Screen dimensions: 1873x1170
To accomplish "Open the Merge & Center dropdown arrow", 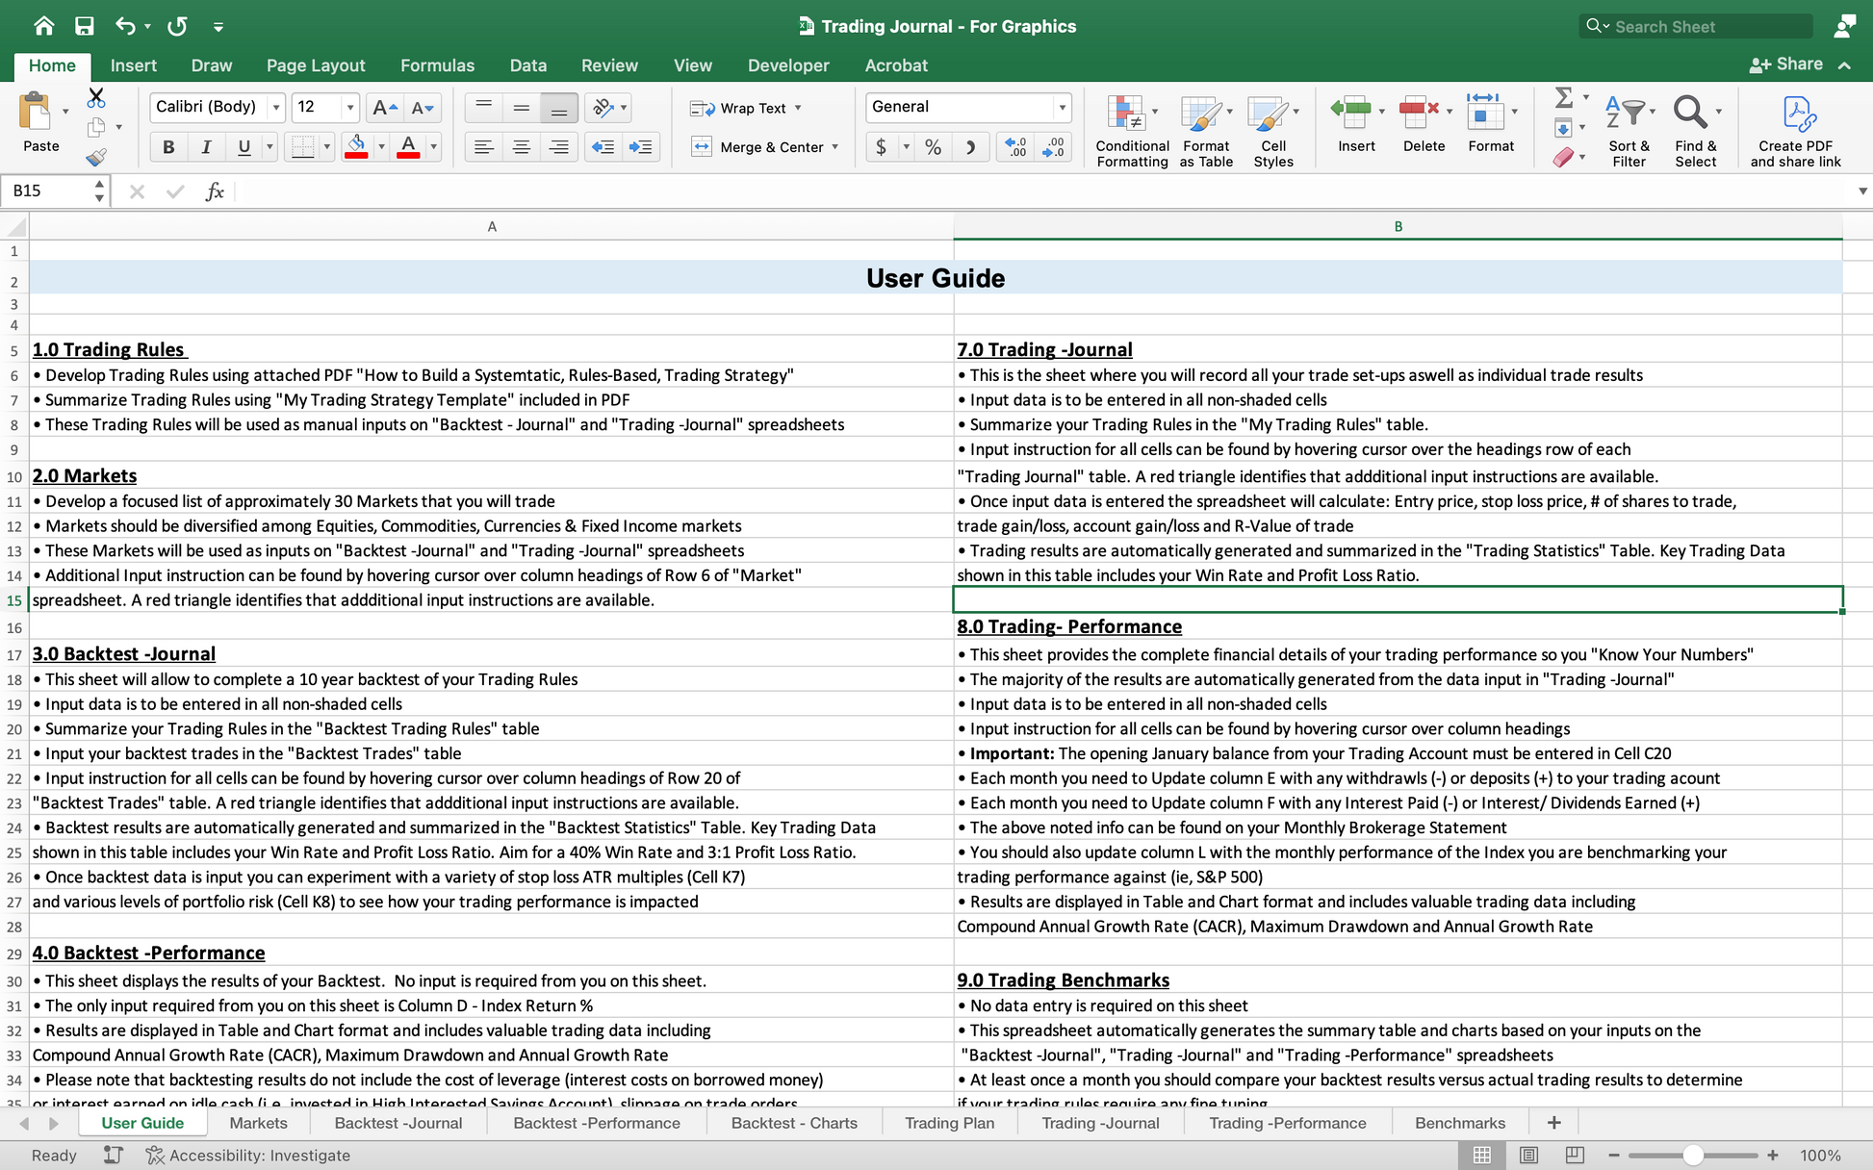I will pyautogui.click(x=835, y=147).
